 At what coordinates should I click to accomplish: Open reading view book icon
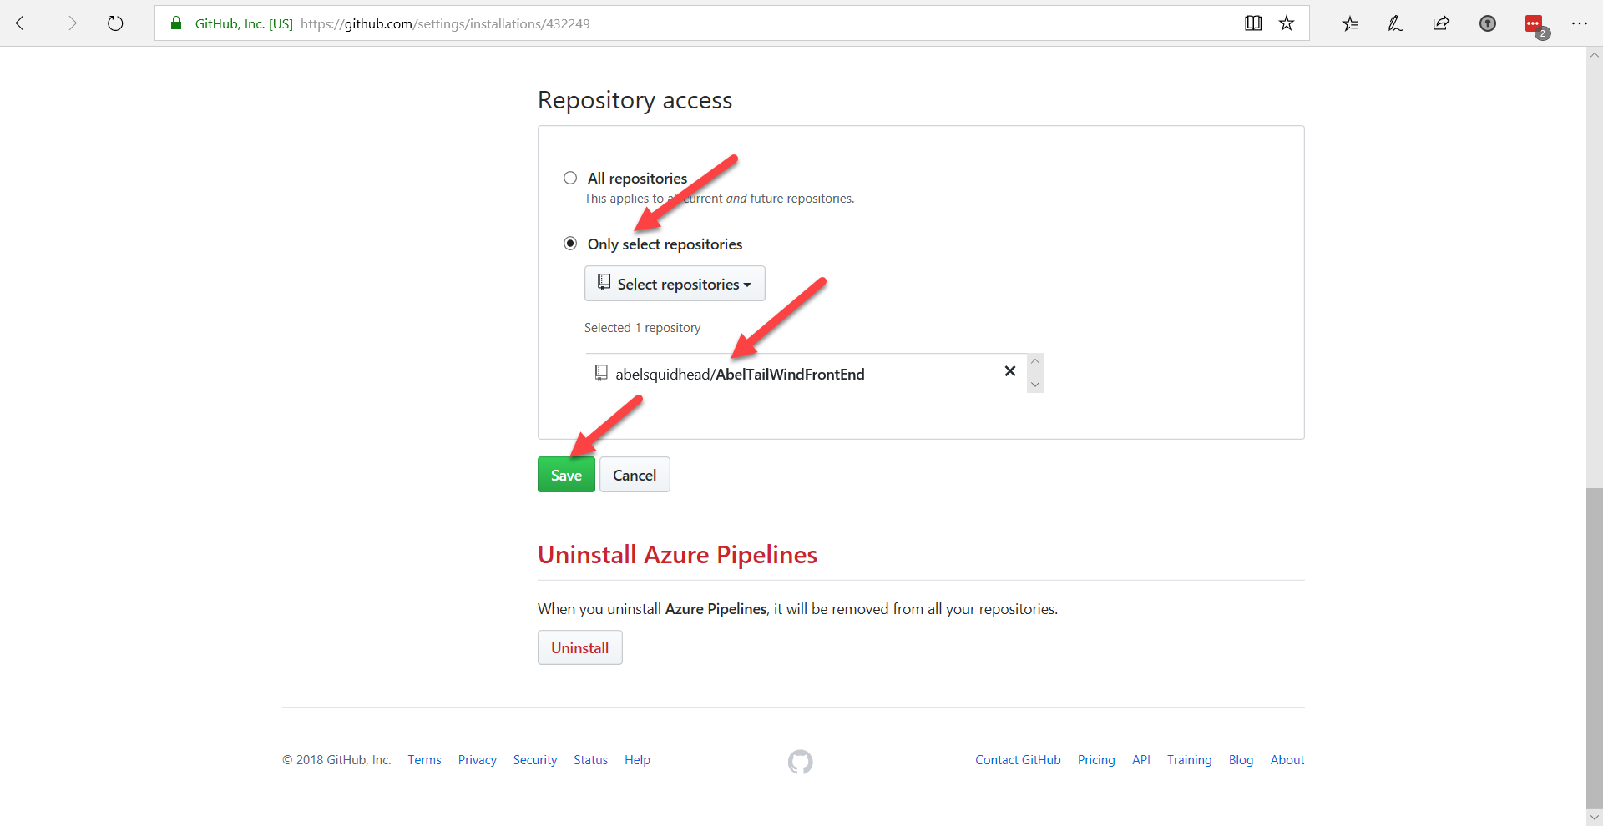coord(1253,23)
